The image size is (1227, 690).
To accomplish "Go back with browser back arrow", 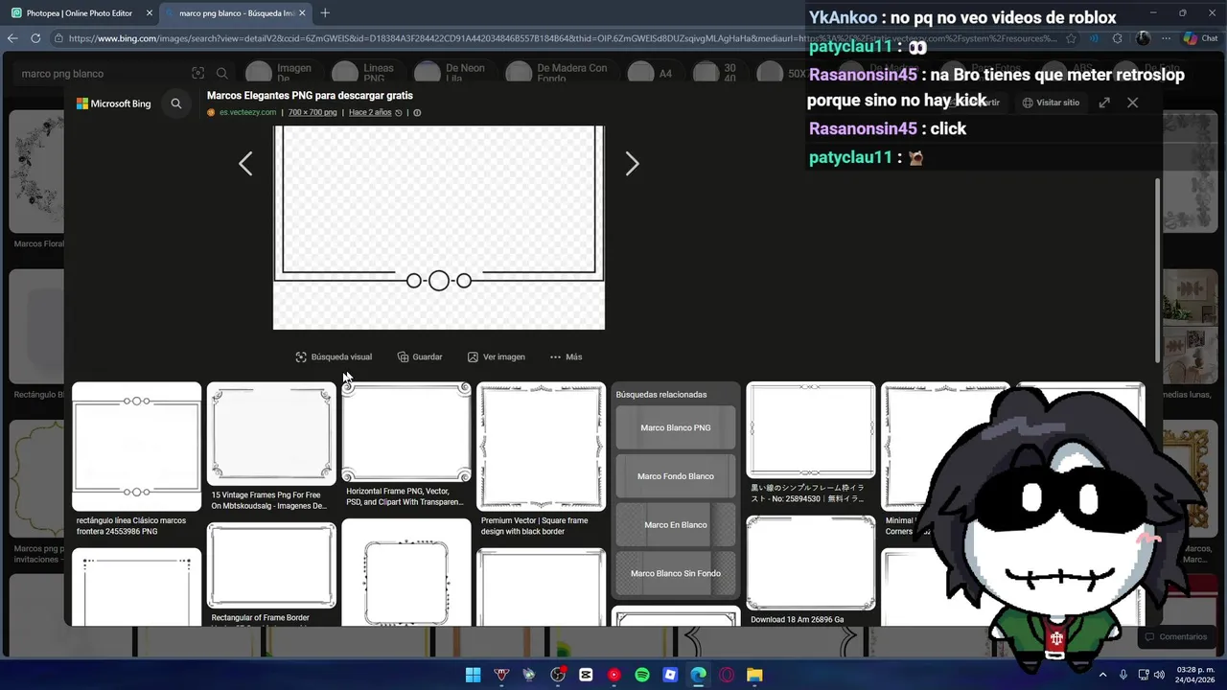I will tap(12, 38).
